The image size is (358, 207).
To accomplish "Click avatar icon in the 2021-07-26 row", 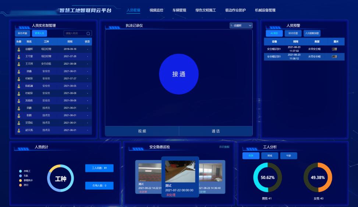I will tap(19, 57).
